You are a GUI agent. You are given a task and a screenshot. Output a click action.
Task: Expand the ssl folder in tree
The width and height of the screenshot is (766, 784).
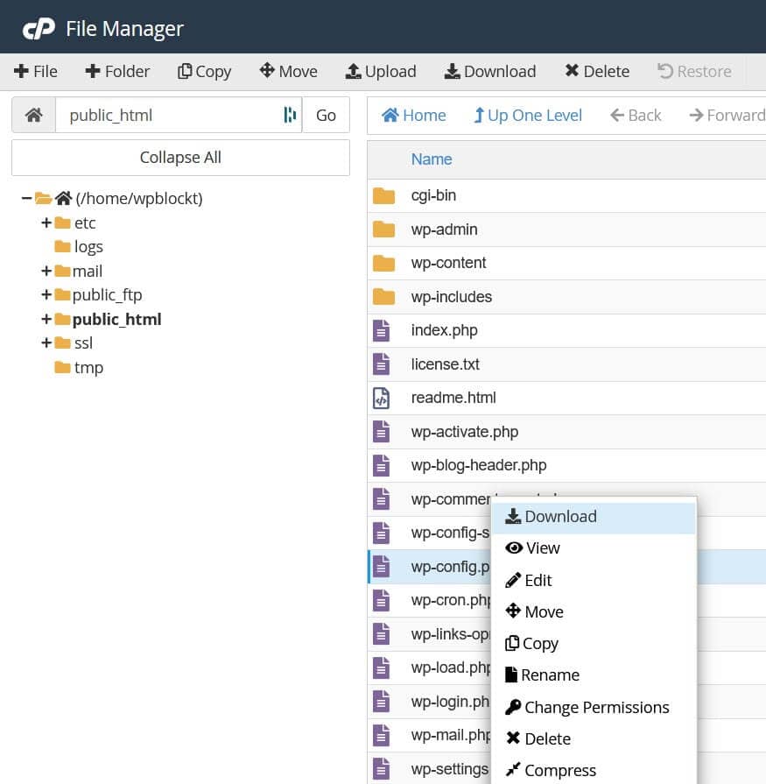click(46, 343)
